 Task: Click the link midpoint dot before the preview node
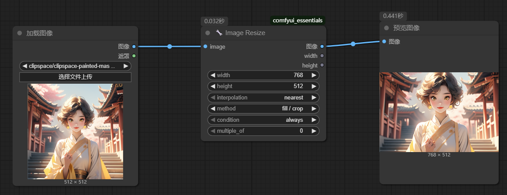point(353,44)
